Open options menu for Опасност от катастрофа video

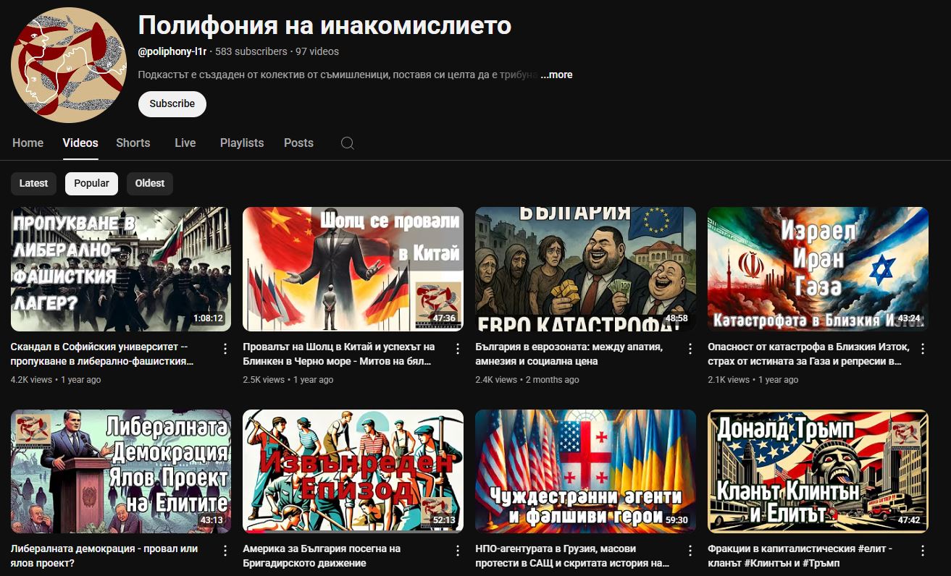point(923,349)
